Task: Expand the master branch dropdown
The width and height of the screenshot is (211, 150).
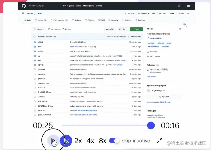Action: pyautogui.click(x=39, y=29)
